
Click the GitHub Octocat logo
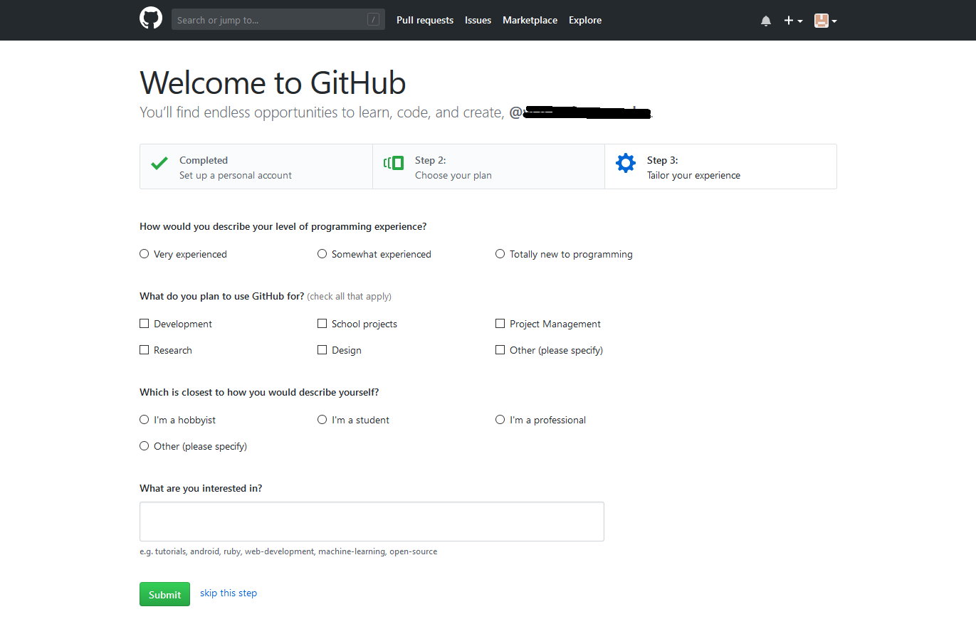151,18
